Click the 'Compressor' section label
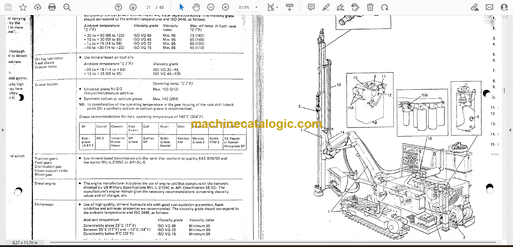This screenshot has width=513, height=247. (44, 204)
